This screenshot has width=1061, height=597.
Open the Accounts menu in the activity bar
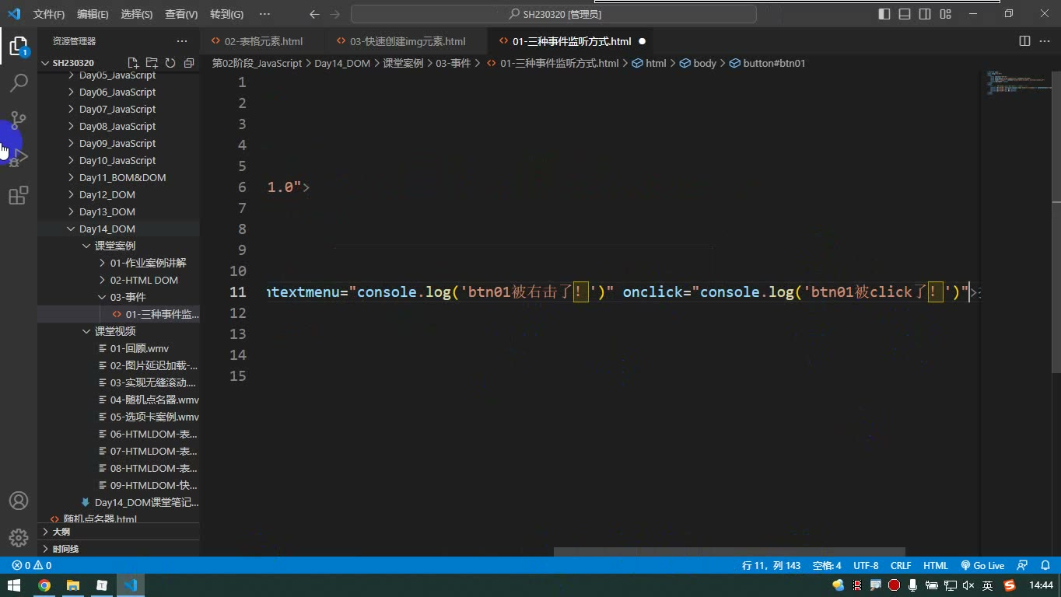coord(19,501)
